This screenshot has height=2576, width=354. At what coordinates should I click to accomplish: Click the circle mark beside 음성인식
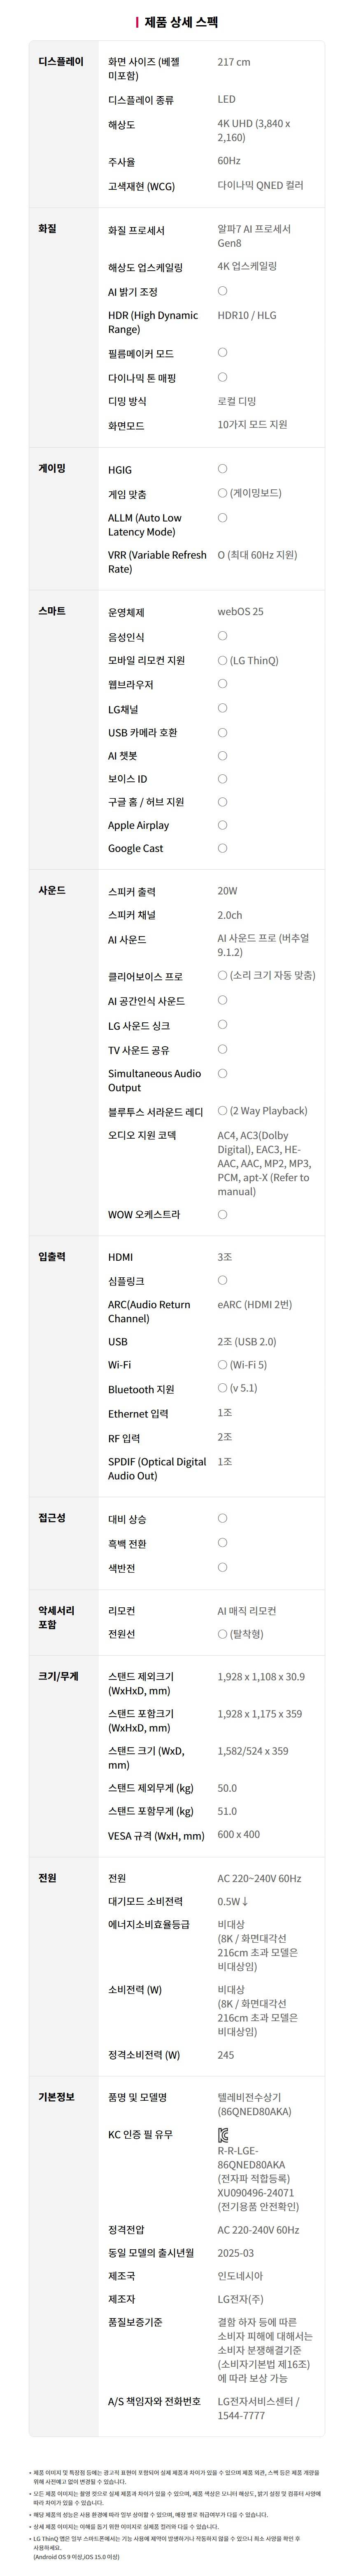[x=222, y=636]
